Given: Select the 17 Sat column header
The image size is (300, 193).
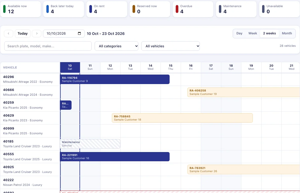Looking at the screenshot, I should click(211, 67).
